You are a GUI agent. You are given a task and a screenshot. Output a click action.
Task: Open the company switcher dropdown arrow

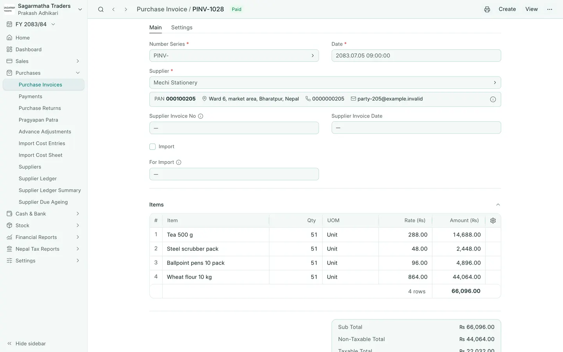(x=80, y=9)
